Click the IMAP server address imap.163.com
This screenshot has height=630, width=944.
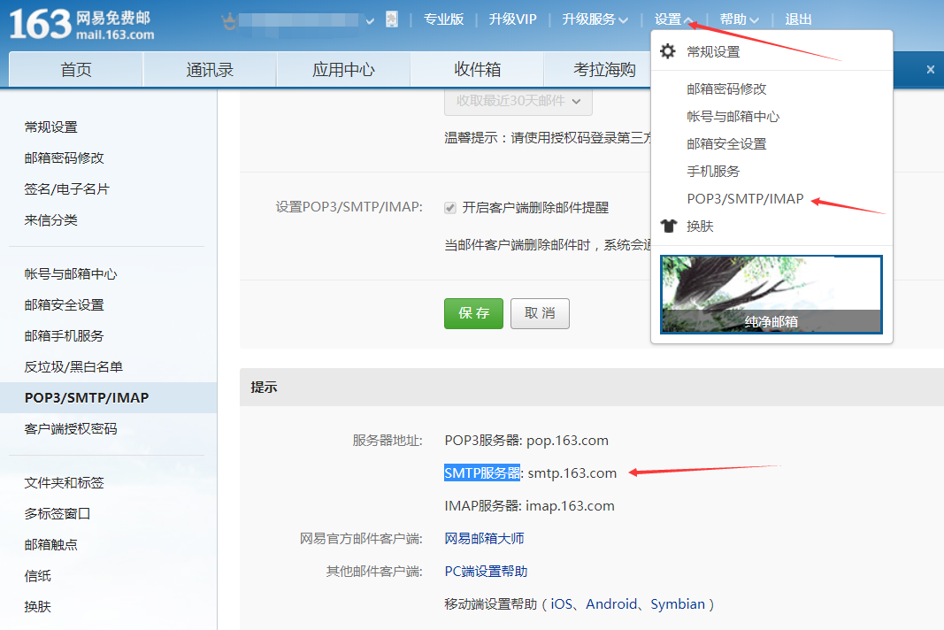[570, 505]
